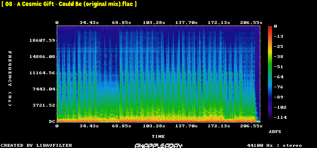This screenshot has height=148, width=317.
Task: Click the -102 level on dBFS scale
Action: (280, 107)
